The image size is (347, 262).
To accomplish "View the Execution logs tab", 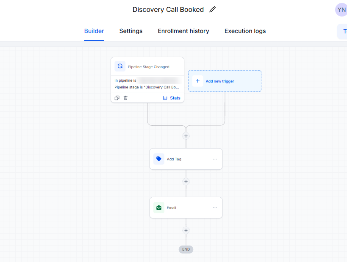I will (x=245, y=31).
